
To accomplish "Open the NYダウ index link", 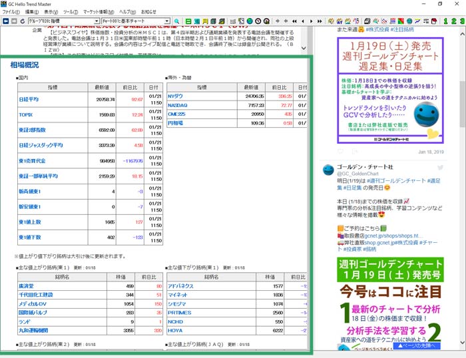I will tap(175, 96).
